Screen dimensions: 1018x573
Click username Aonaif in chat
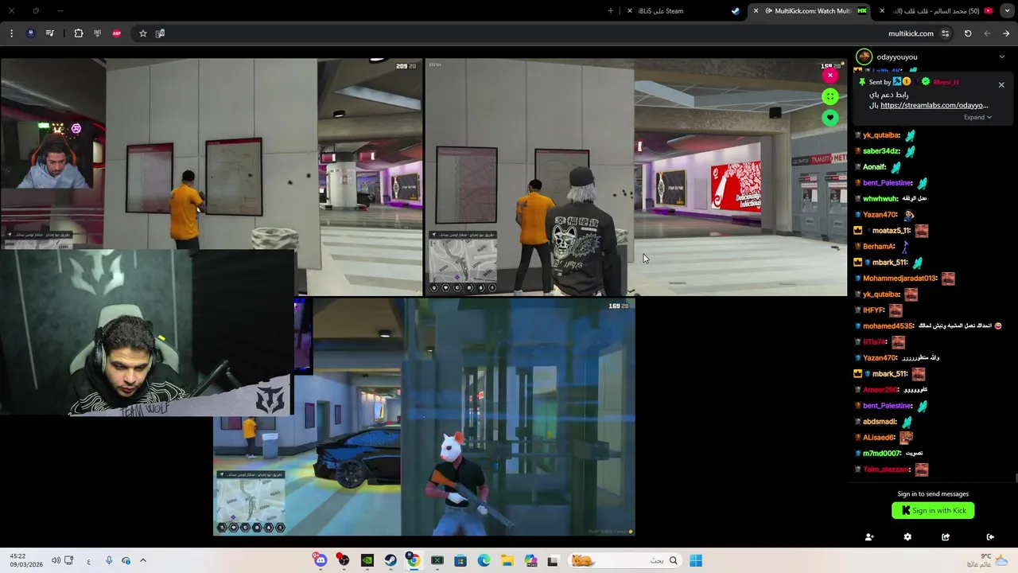click(x=875, y=167)
